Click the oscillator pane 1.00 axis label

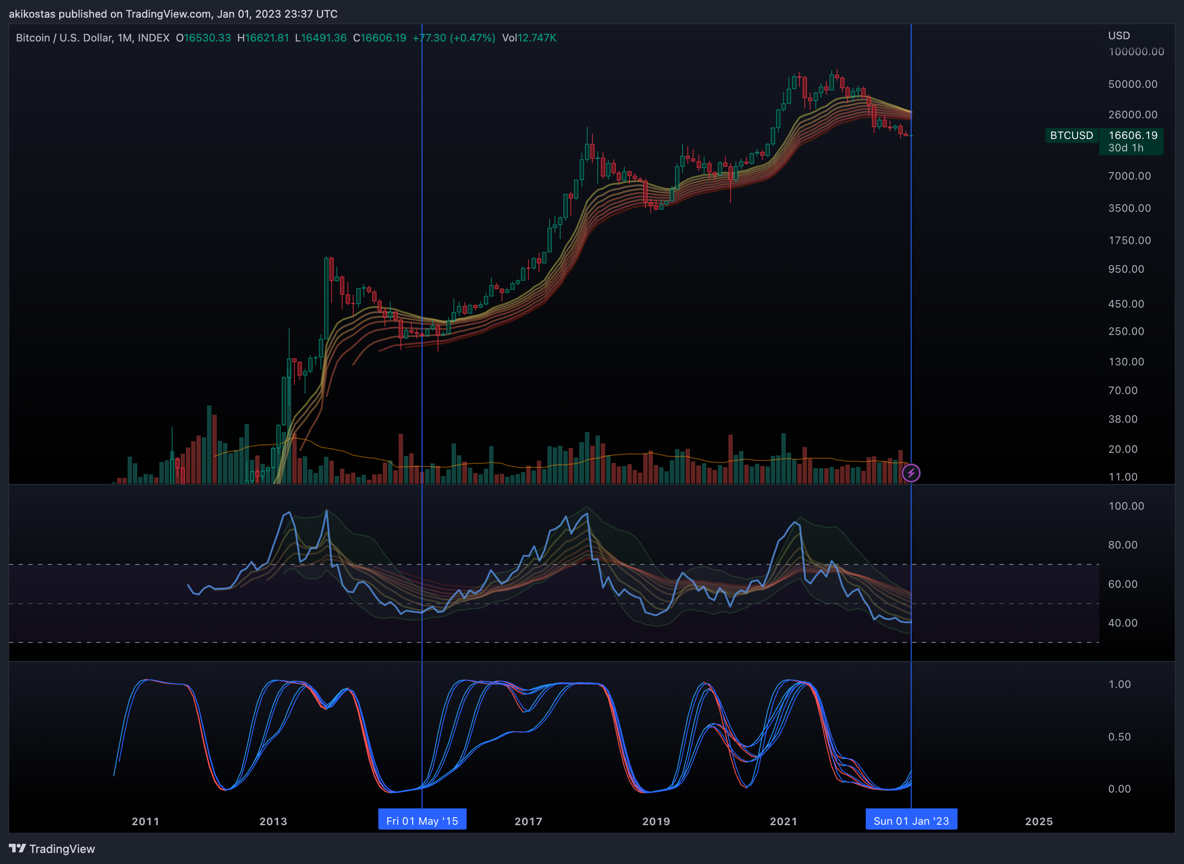pyautogui.click(x=1120, y=684)
